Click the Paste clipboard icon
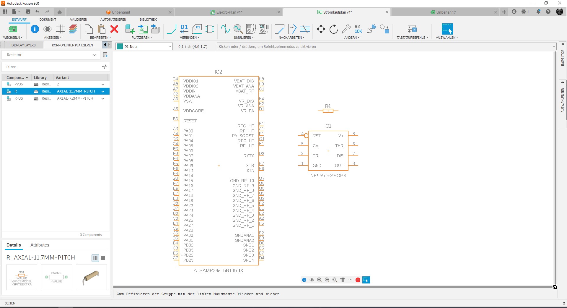This screenshot has width=567, height=308. pos(102,29)
